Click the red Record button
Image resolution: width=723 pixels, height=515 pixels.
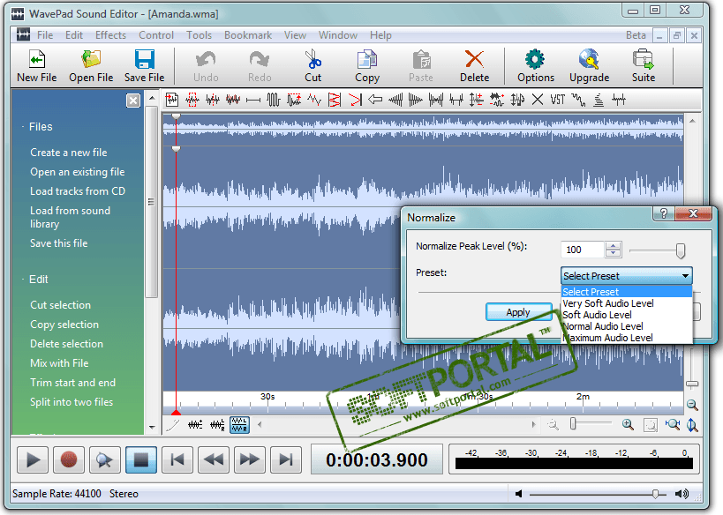[69, 459]
